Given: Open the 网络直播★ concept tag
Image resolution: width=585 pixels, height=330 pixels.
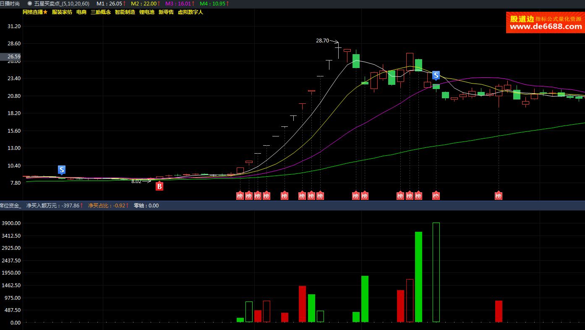Looking at the screenshot, I should [35, 12].
